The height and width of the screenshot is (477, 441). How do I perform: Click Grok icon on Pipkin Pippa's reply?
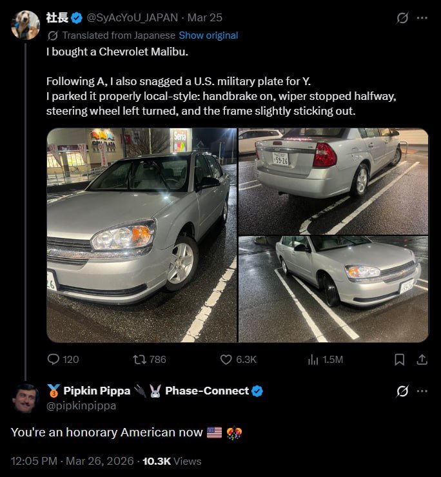pos(402,391)
